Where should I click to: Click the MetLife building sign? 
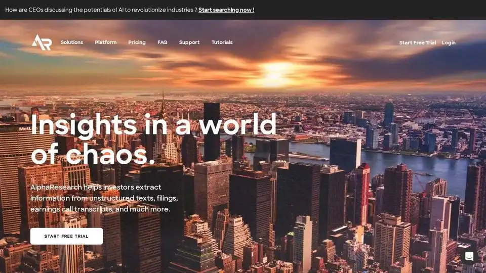pos(26,128)
